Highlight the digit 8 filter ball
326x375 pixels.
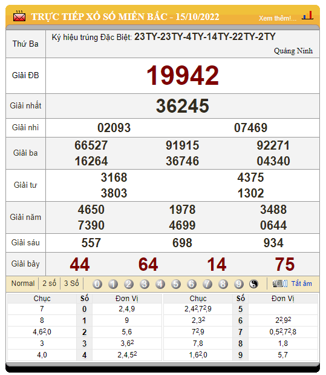tap(223, 284)
